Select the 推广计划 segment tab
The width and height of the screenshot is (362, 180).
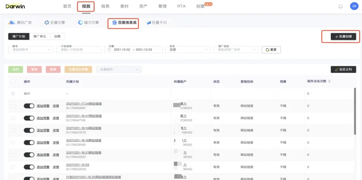(x=19, y=36)
